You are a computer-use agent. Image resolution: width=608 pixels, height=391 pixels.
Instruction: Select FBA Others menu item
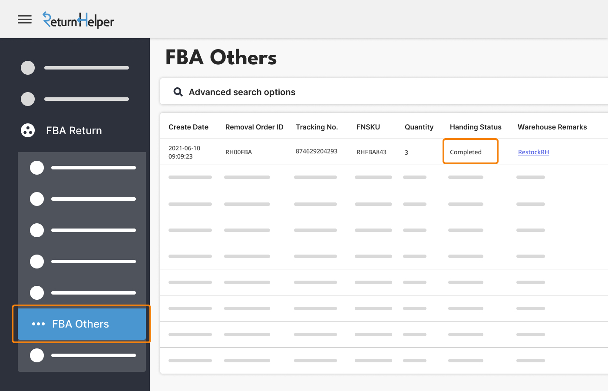pyautogui.click(x=81, y=324)
